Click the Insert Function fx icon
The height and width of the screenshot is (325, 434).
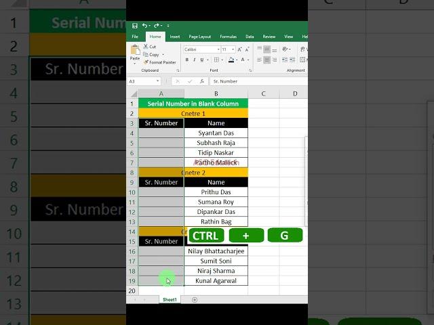[x=203, y=81]
